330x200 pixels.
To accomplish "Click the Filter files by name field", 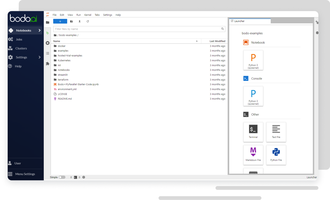I will click(x=139, y=29).
